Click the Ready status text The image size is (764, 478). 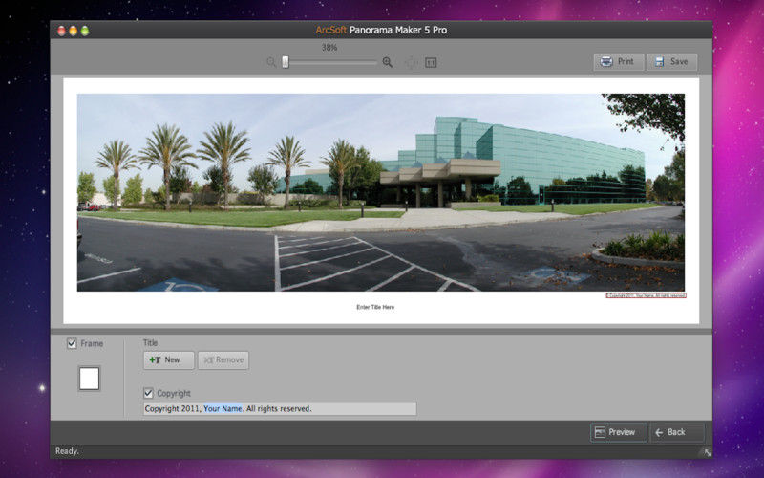(67, 451)
